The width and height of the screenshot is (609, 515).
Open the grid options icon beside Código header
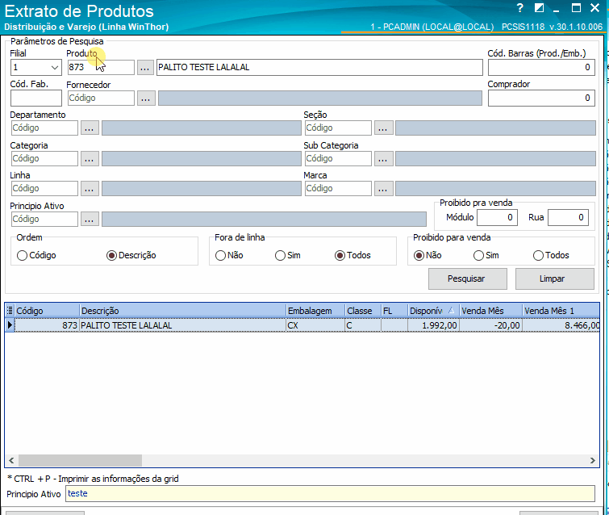10,311
